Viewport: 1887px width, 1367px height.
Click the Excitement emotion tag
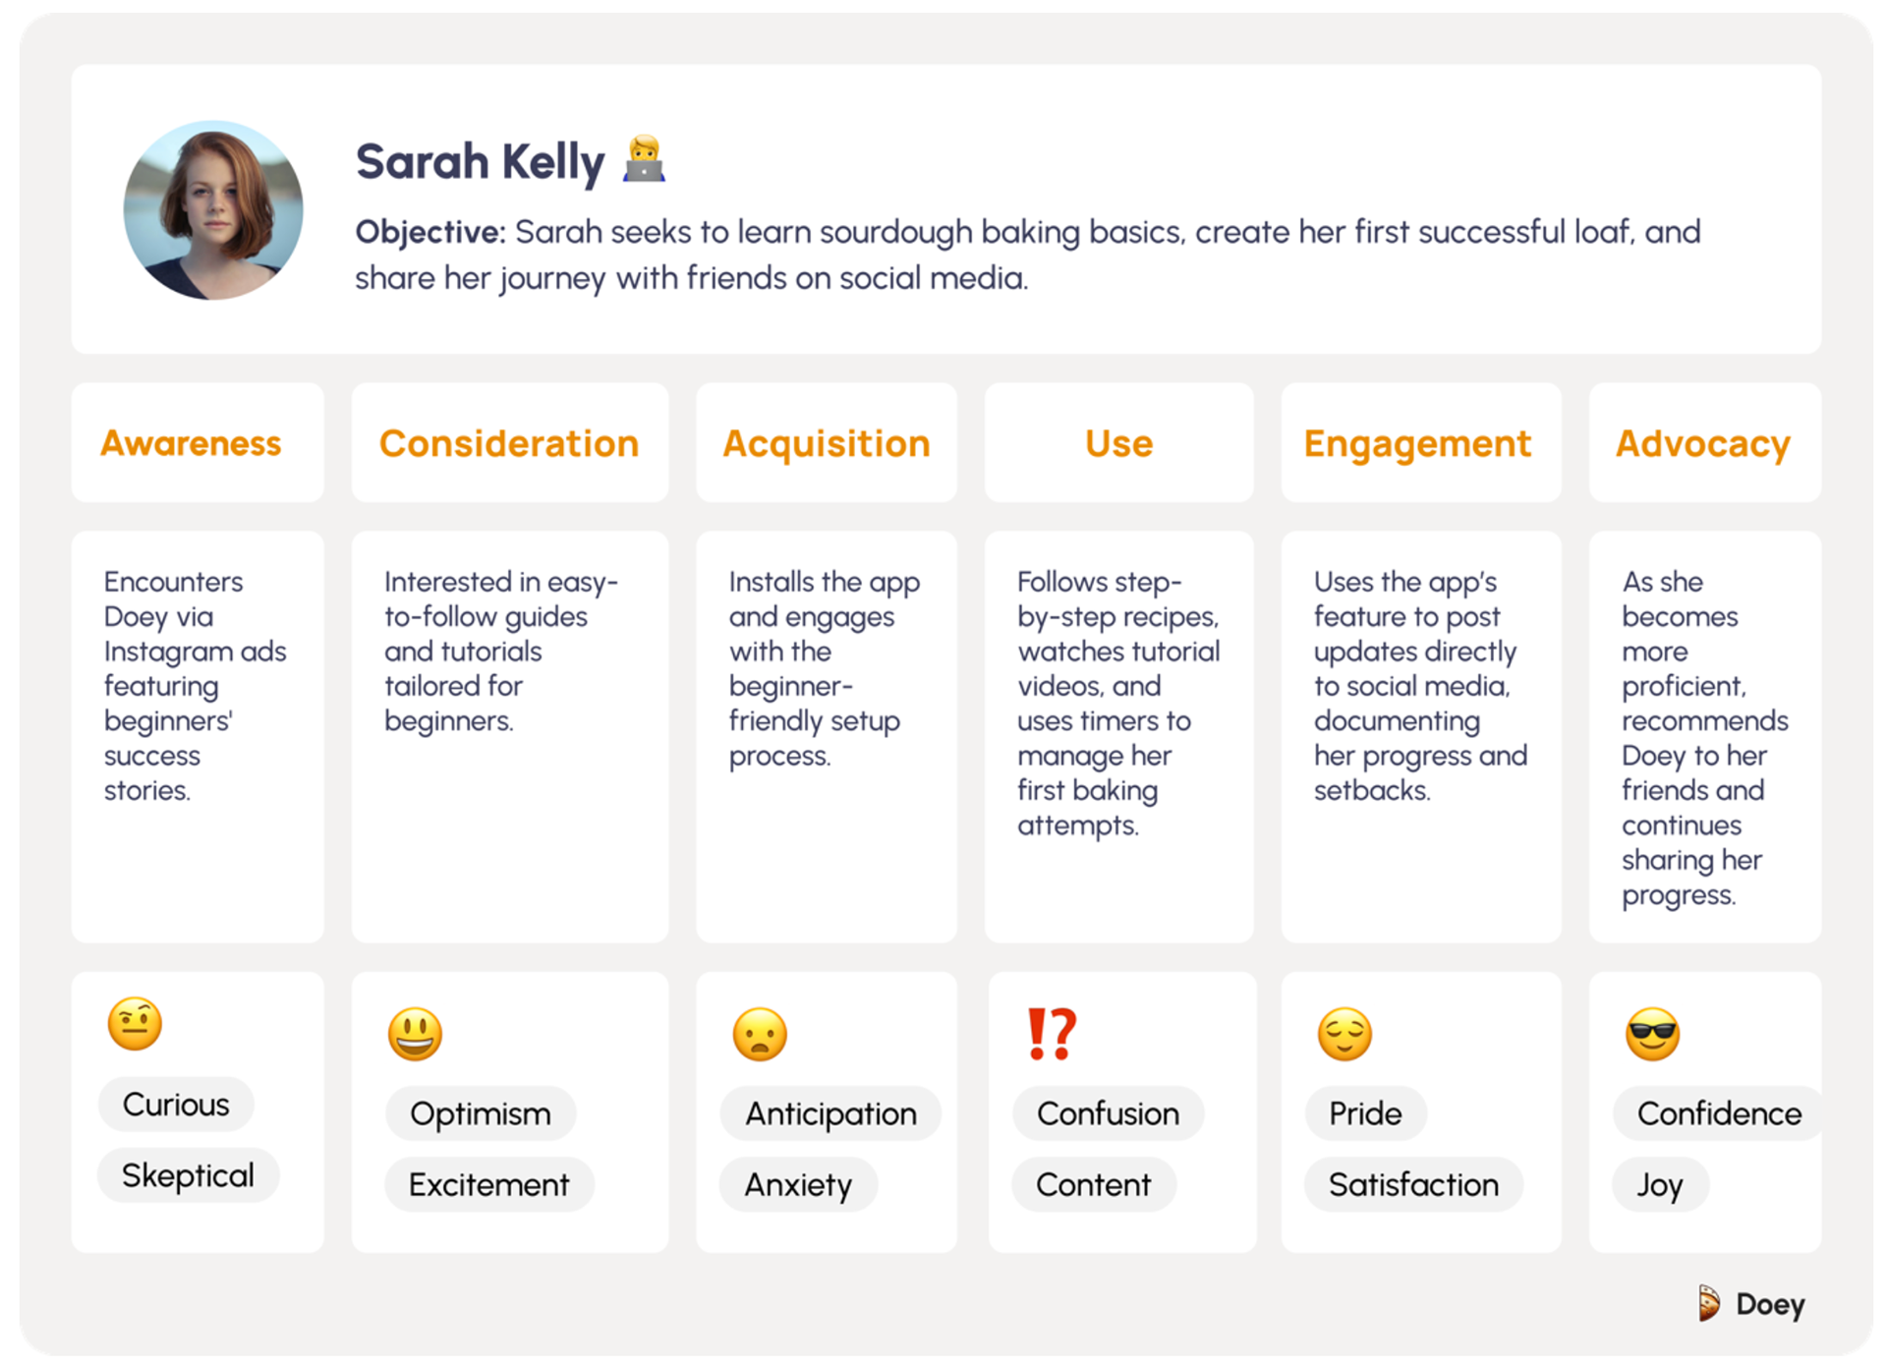(x=489, y=1184)
